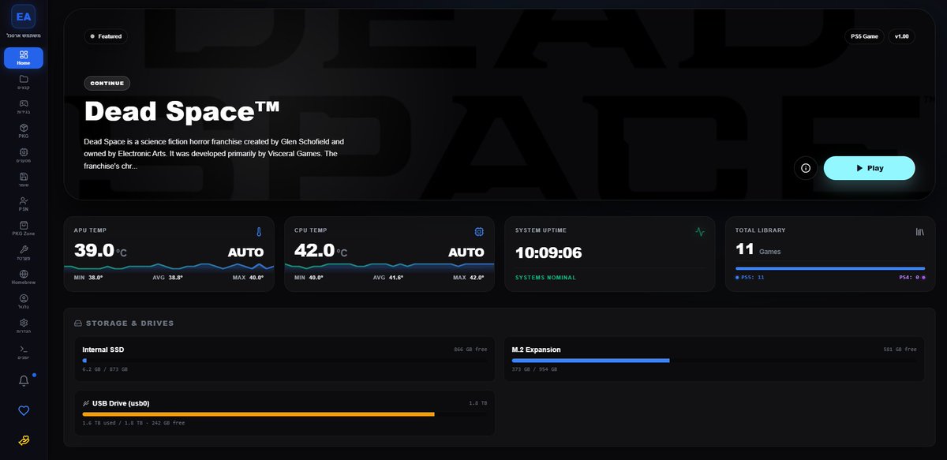This screenshot has width=947, height=460.
Task: Click the system uptime pulse icon
Action: tap(699, 232)
